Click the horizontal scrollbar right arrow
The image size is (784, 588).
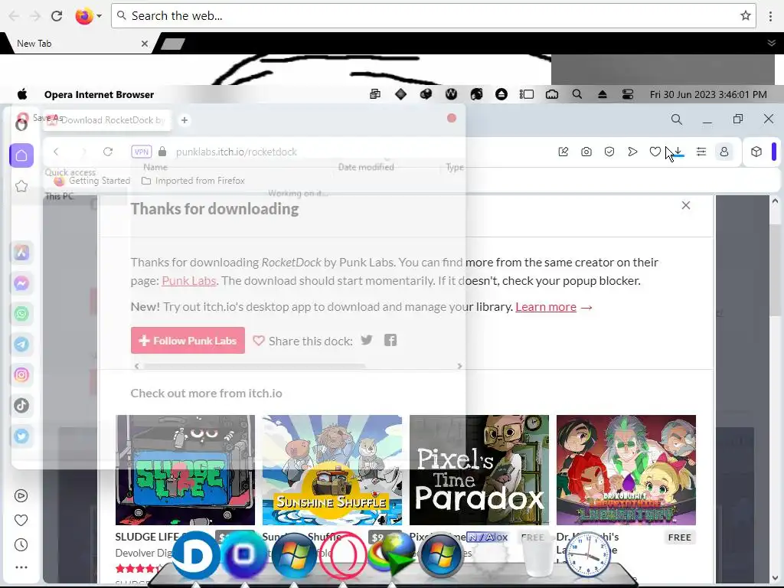(459, 366)
